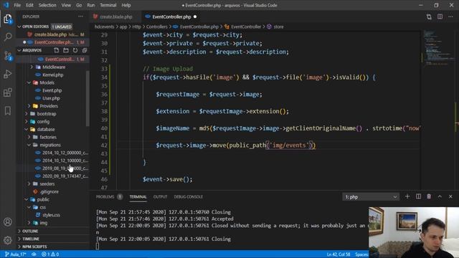This screenshot has width=459, height=258.
Task: Open the Run menu
Action: pos(91,5)
